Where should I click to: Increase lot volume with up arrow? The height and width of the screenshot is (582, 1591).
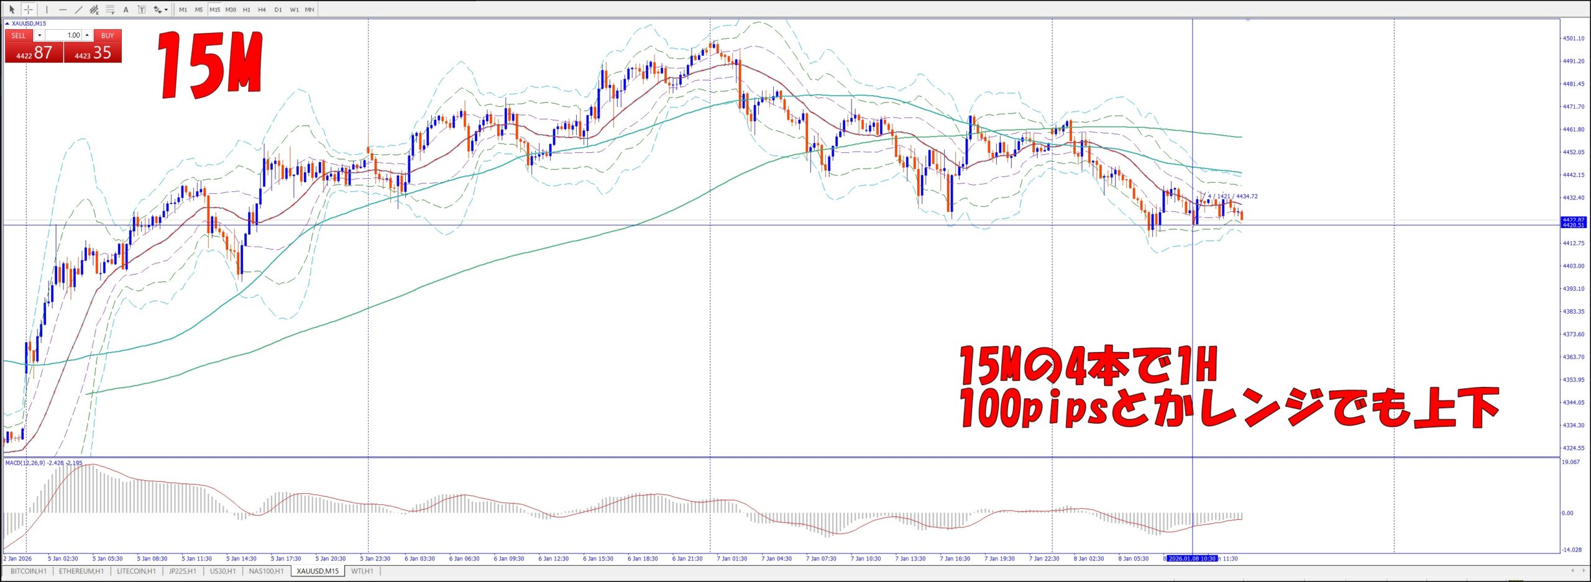click(87, 35)
